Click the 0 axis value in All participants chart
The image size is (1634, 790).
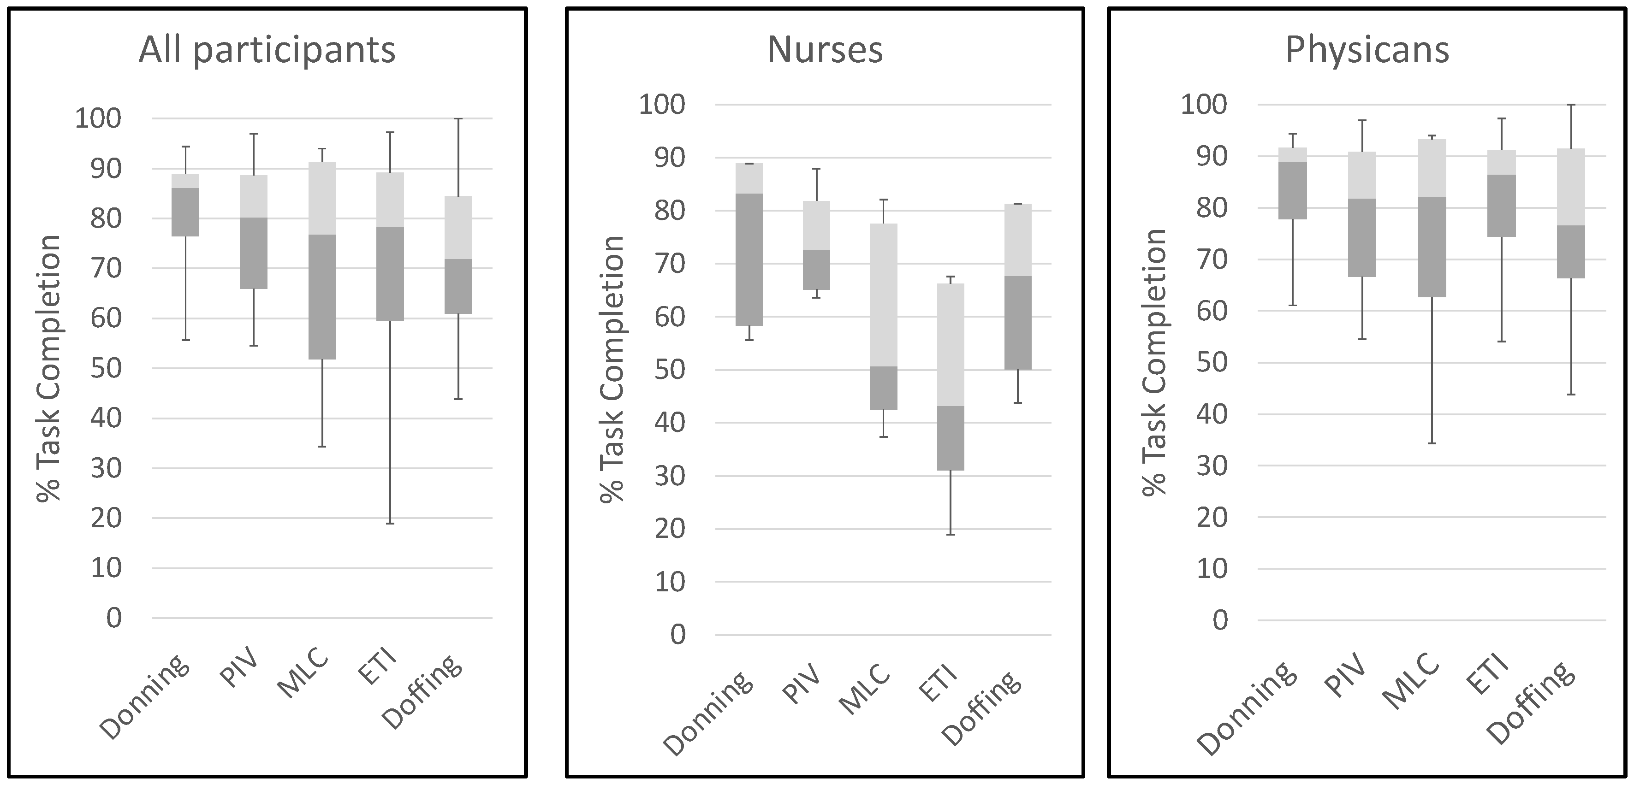[x=113, y=618]
